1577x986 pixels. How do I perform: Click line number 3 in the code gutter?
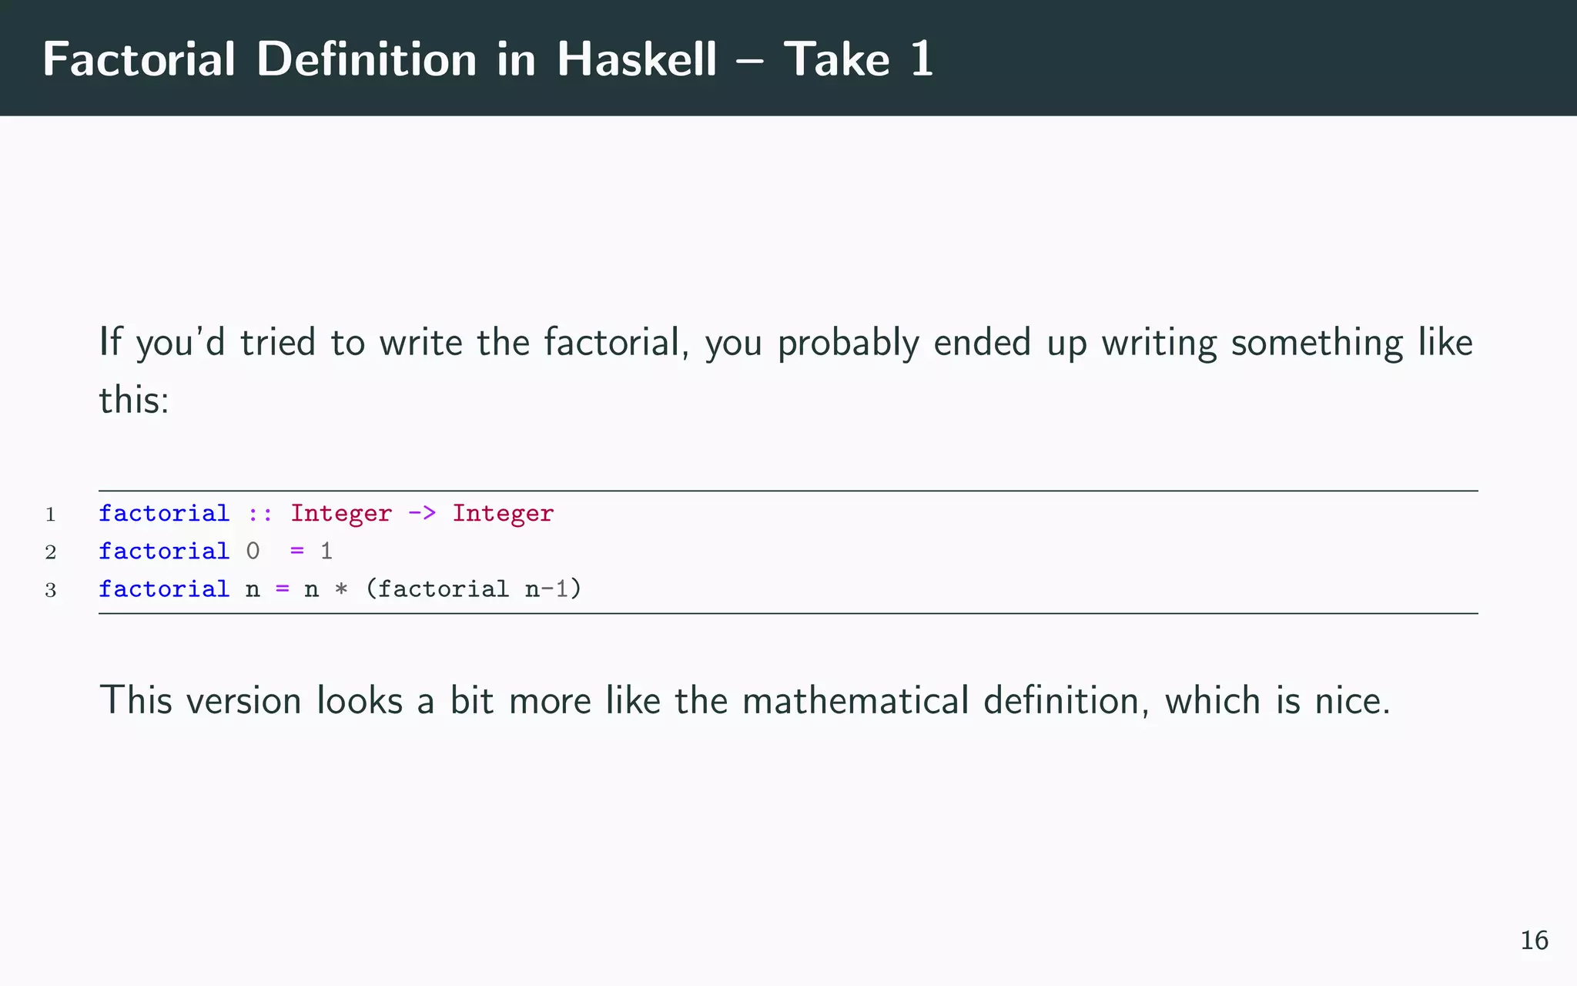(x=51, y=590)
